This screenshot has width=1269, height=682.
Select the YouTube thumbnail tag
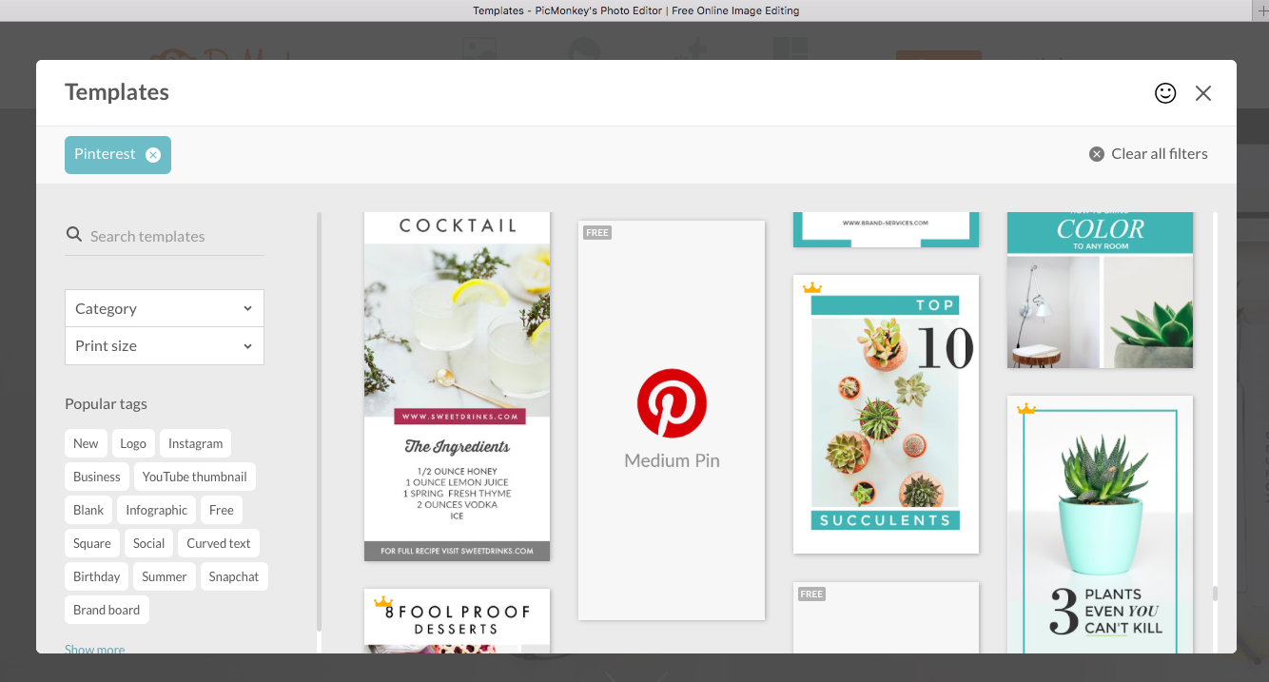coord(194,477)
